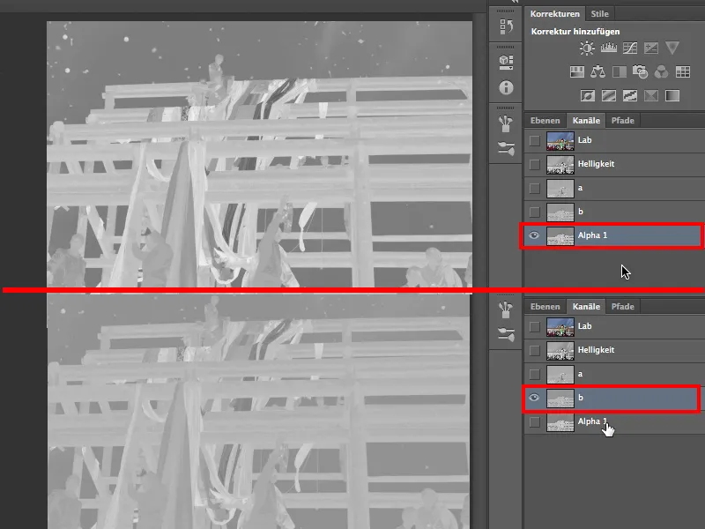
Task: Select Helligkeit channel row in lower panel
Action: pyautogui.click(x=614, y=350)
